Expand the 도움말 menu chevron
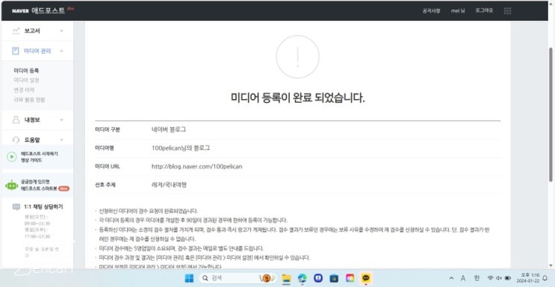555x287 pixels. tap(61, 140)
